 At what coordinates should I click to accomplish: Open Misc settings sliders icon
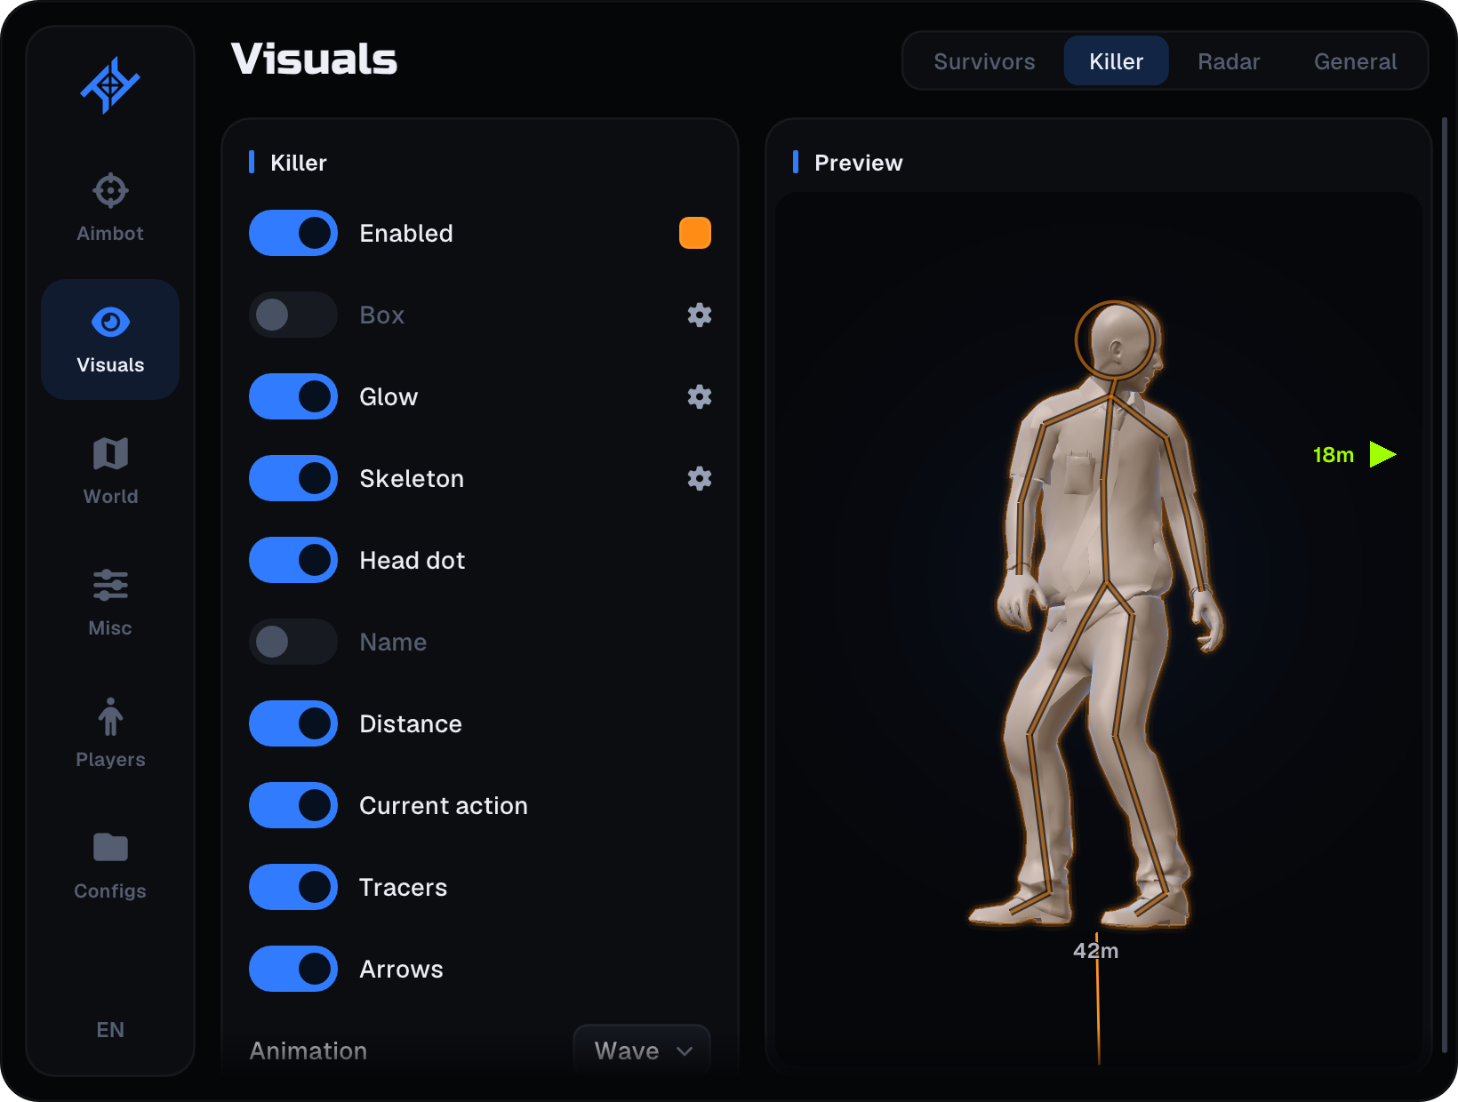[110, 585]
